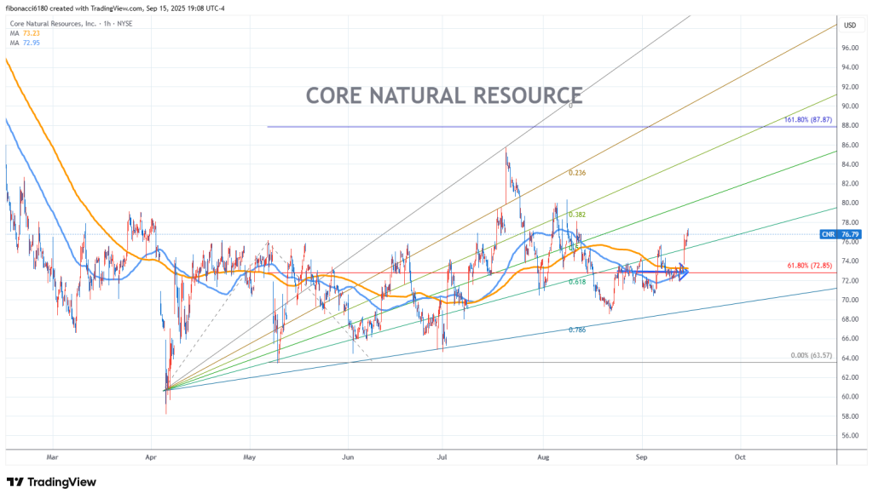This screenshot has width=873, height=499.
Task: Click the Jul label on time axis
Action: pyautogui.click(x=442, y=457)
